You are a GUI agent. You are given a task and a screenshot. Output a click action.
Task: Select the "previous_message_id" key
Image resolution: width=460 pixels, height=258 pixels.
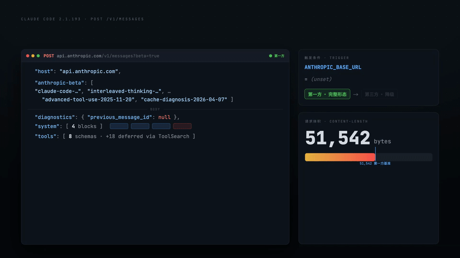119,118
